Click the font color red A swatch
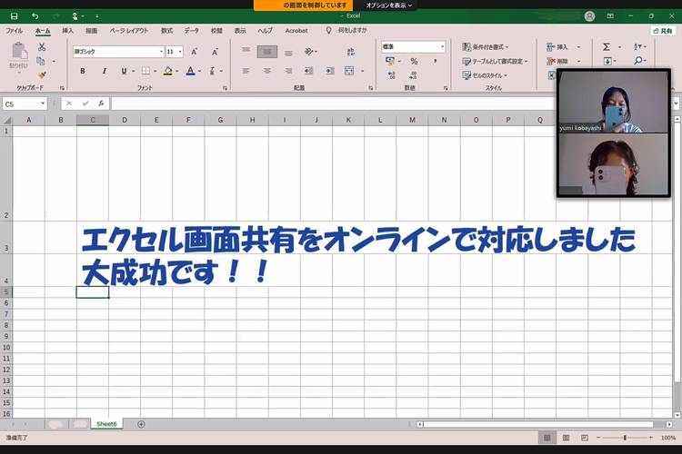The image size is (682, 454). pyautogui.click(x=191, y=71)
